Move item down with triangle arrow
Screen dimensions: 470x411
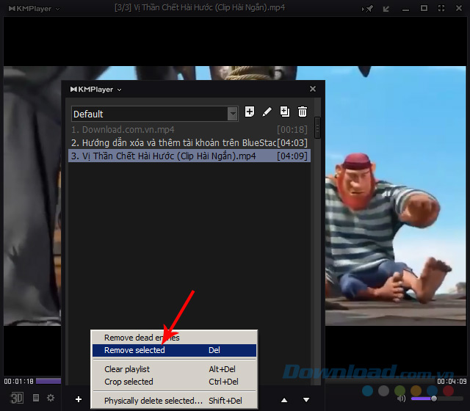tap(306, 400)
